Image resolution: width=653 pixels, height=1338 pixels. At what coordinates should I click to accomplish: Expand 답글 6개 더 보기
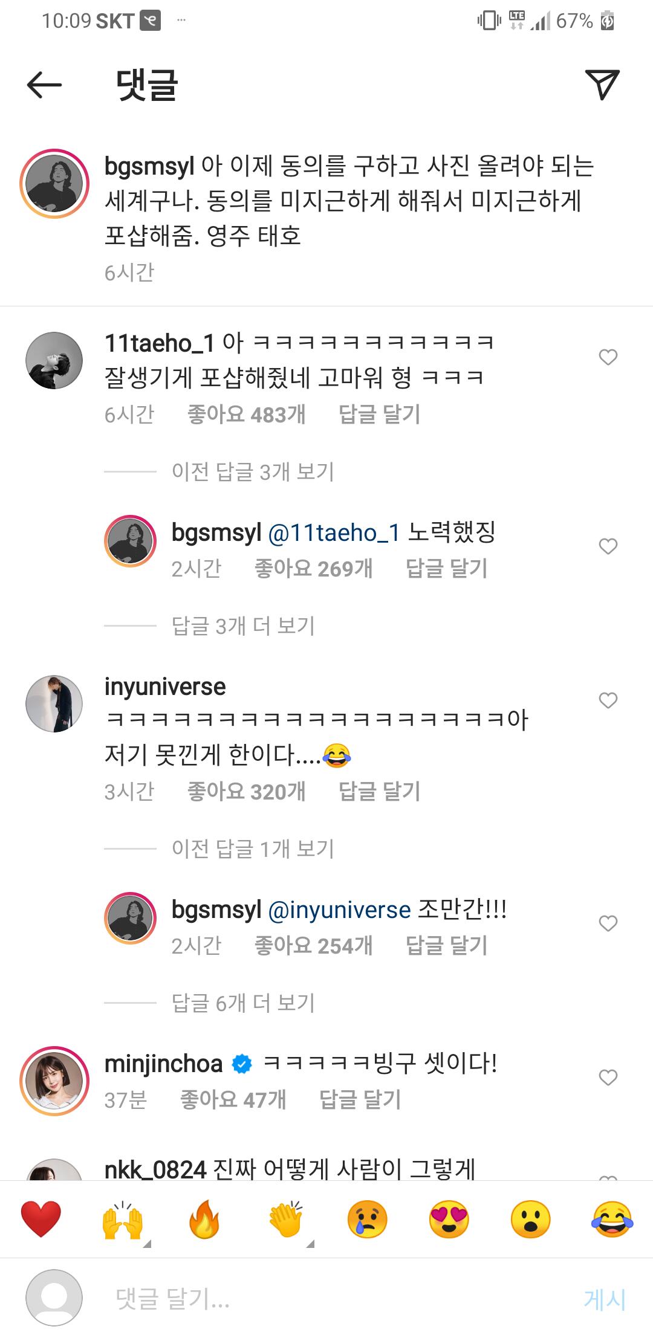point(244,1003)
